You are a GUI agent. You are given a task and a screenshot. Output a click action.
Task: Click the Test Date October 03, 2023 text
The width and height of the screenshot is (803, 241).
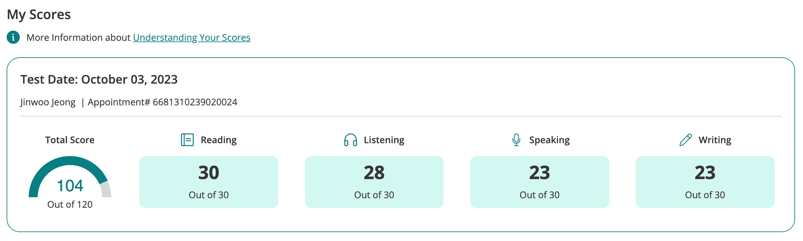click(99, 80)
